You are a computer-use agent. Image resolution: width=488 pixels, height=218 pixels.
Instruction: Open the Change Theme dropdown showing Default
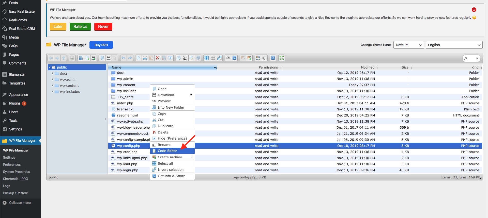409,45
